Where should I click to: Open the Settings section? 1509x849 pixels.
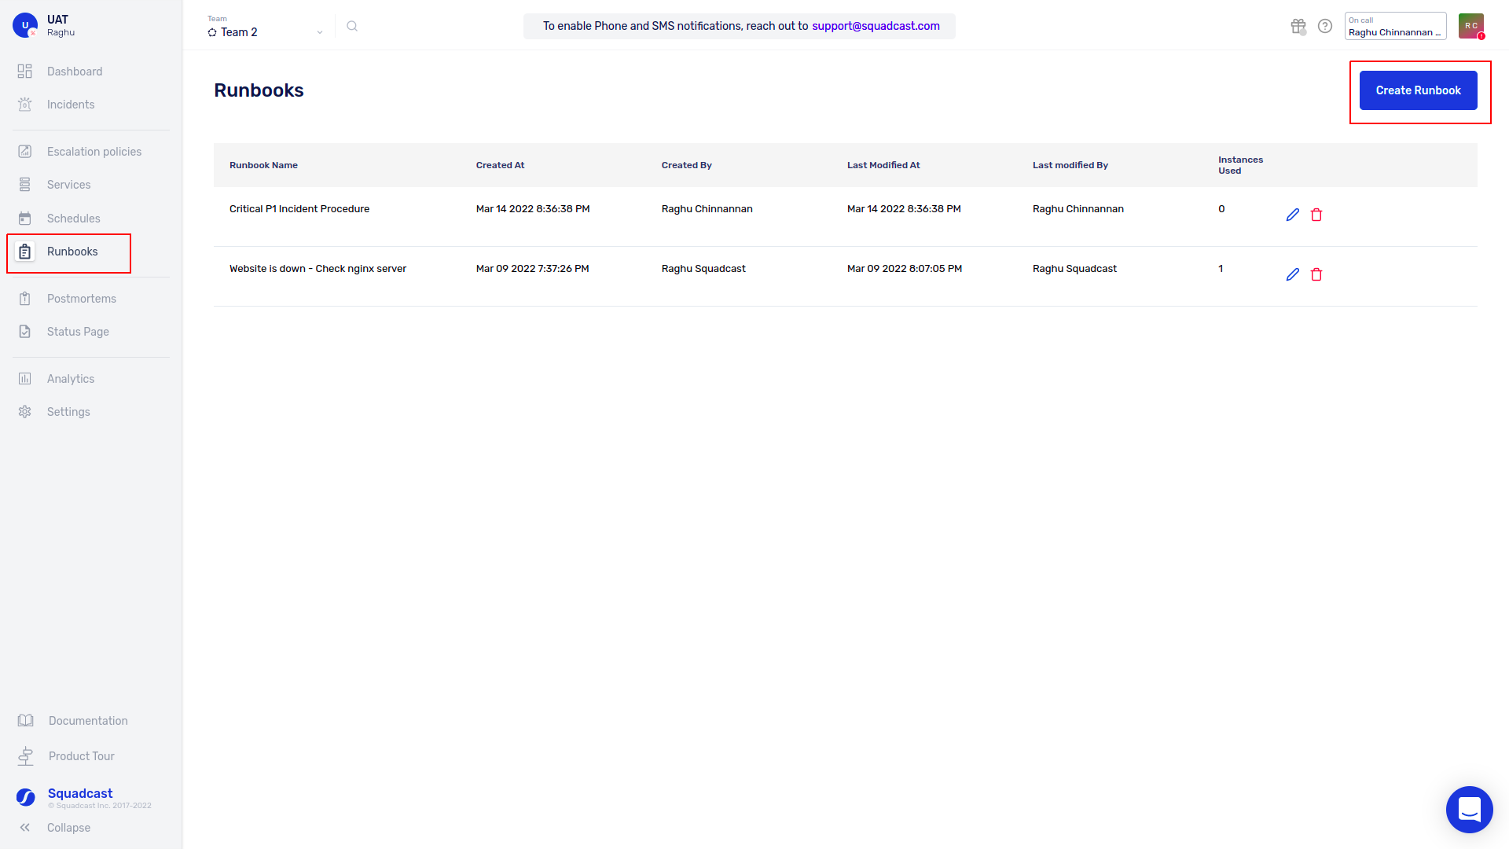68,411
